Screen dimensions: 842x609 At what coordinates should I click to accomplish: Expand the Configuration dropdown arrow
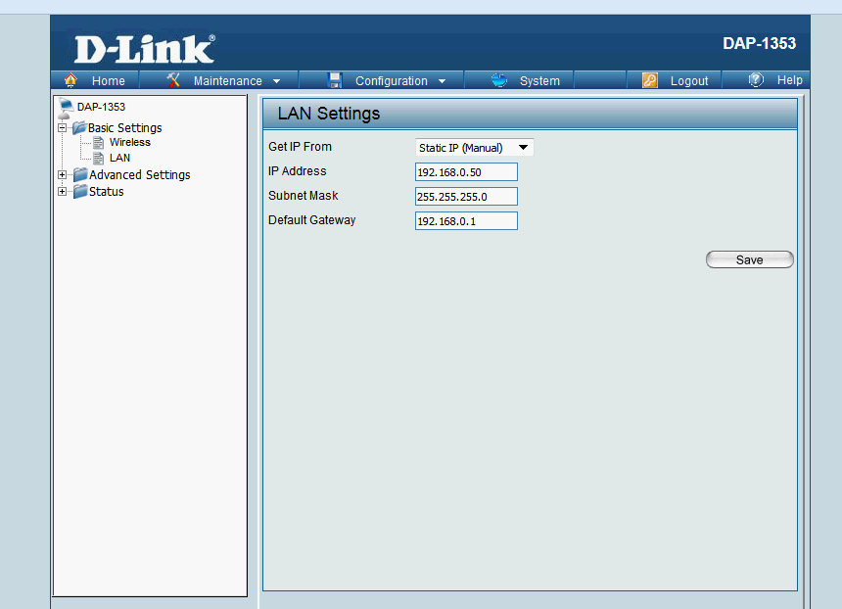click(x=442, y=81)
